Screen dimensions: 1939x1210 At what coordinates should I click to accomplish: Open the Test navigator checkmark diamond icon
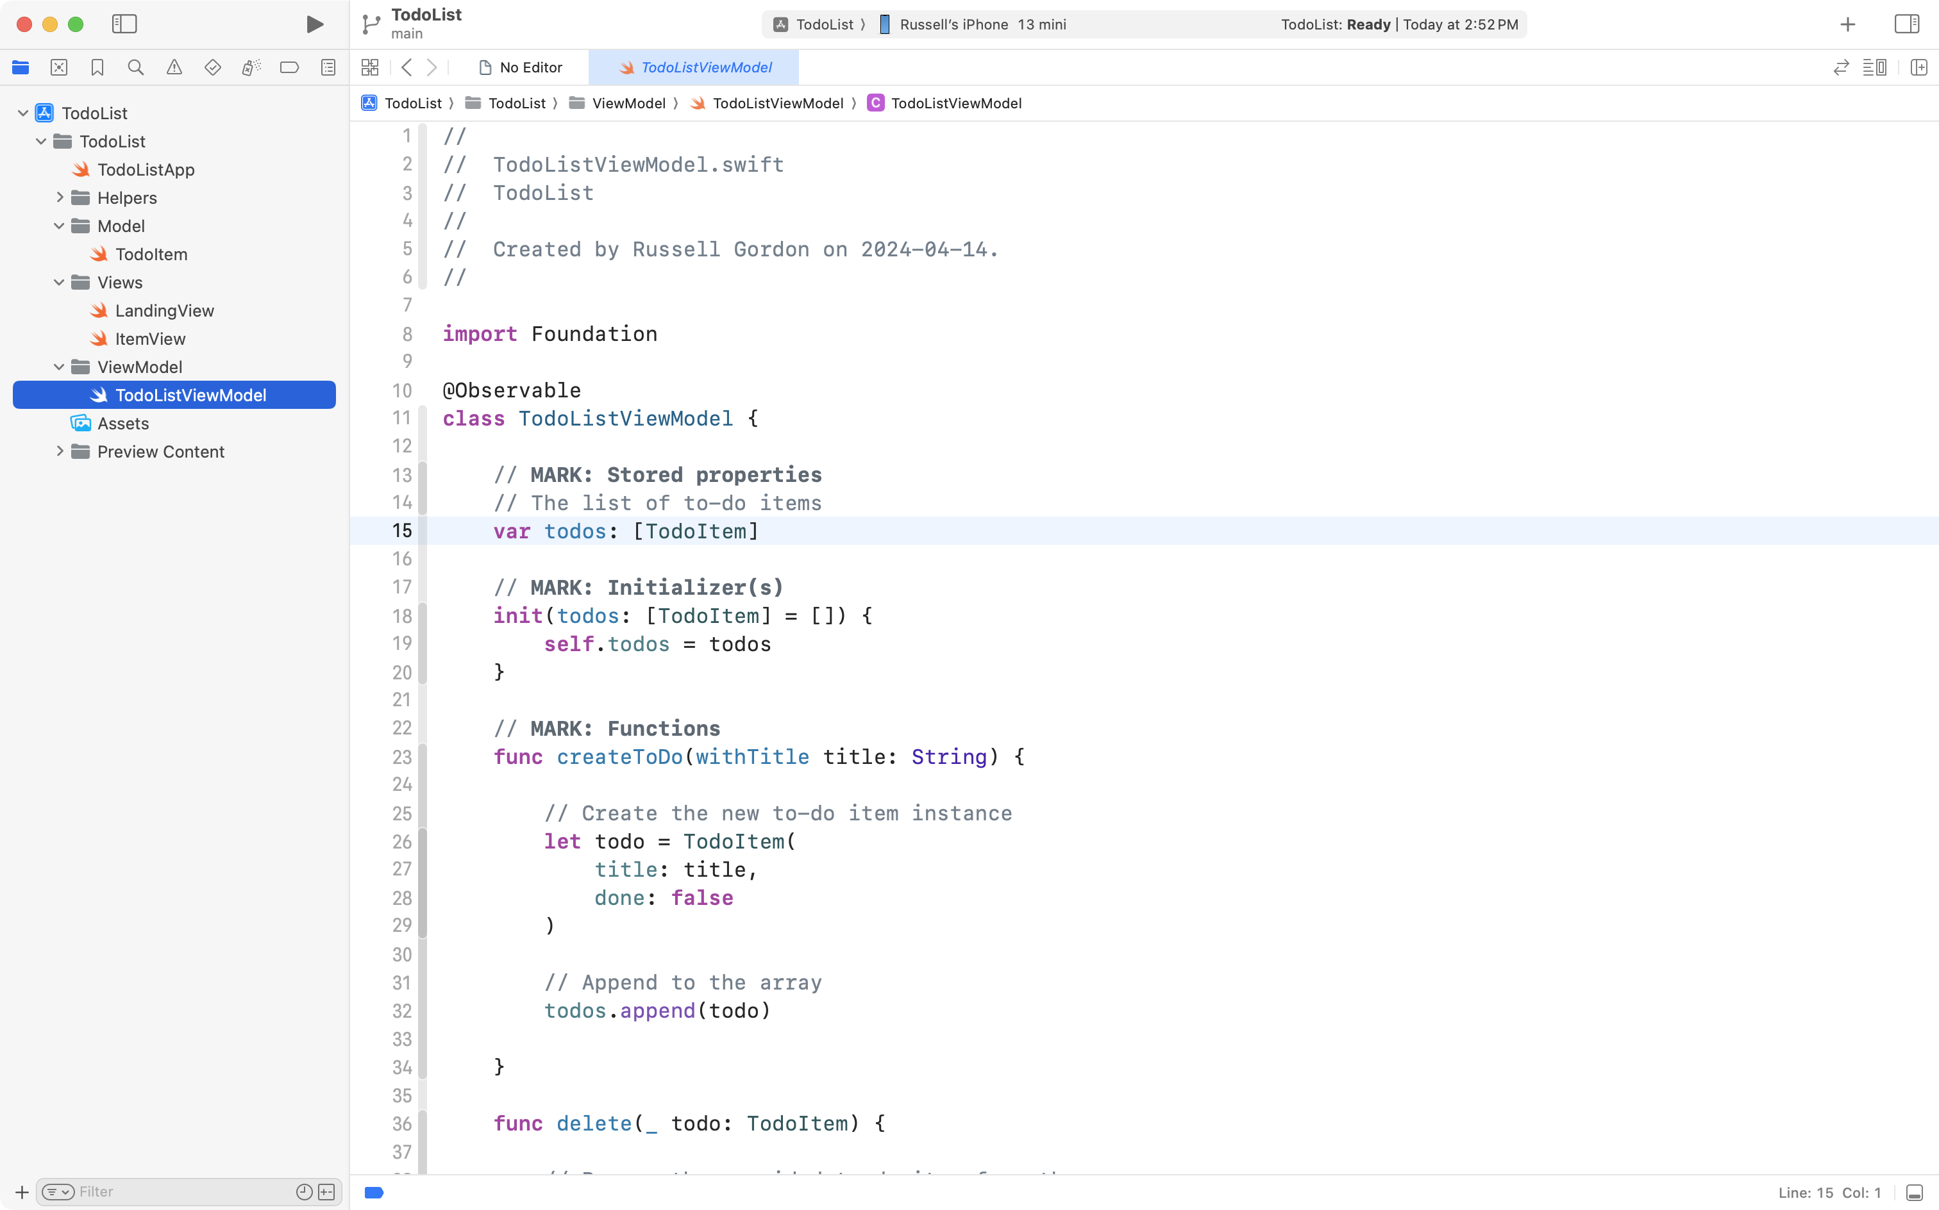[x=213, y=67]
